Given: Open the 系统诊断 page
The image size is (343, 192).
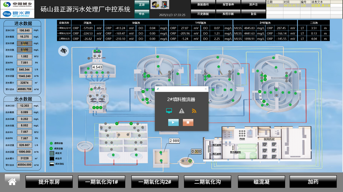Looking at the screenshot, I should pyautogui.click(x=228, y=14).
